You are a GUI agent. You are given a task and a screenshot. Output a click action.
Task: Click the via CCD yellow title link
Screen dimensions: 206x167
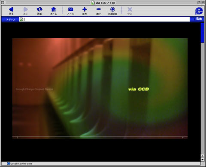(139, 89)
